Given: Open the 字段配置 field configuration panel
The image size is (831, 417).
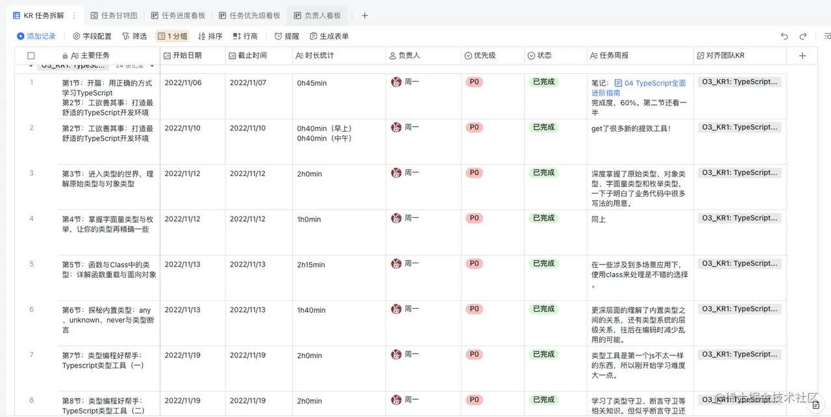Looking at the screenshot, I should (x=92, y=36).
